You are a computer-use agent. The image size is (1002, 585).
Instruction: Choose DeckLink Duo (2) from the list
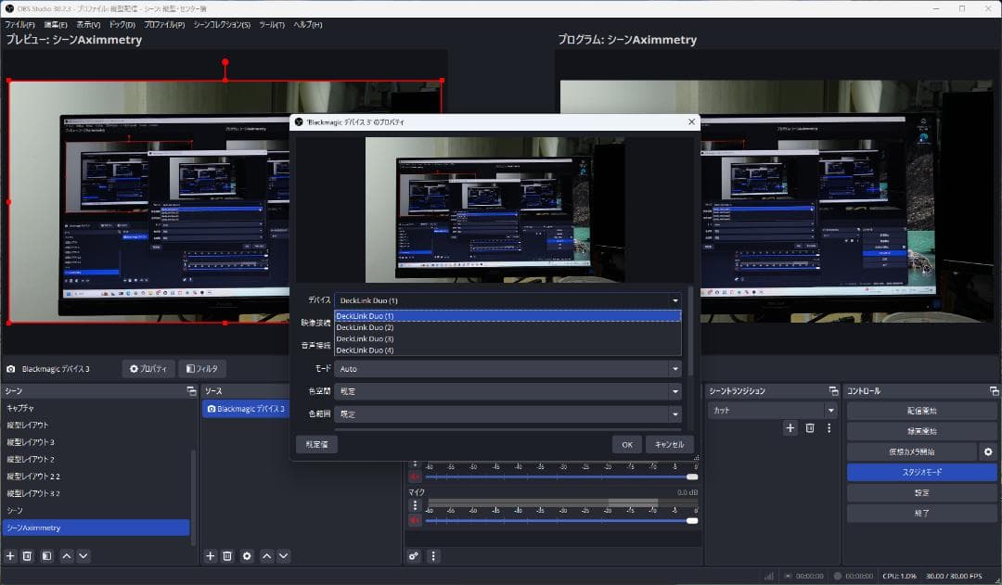[507, 327]
